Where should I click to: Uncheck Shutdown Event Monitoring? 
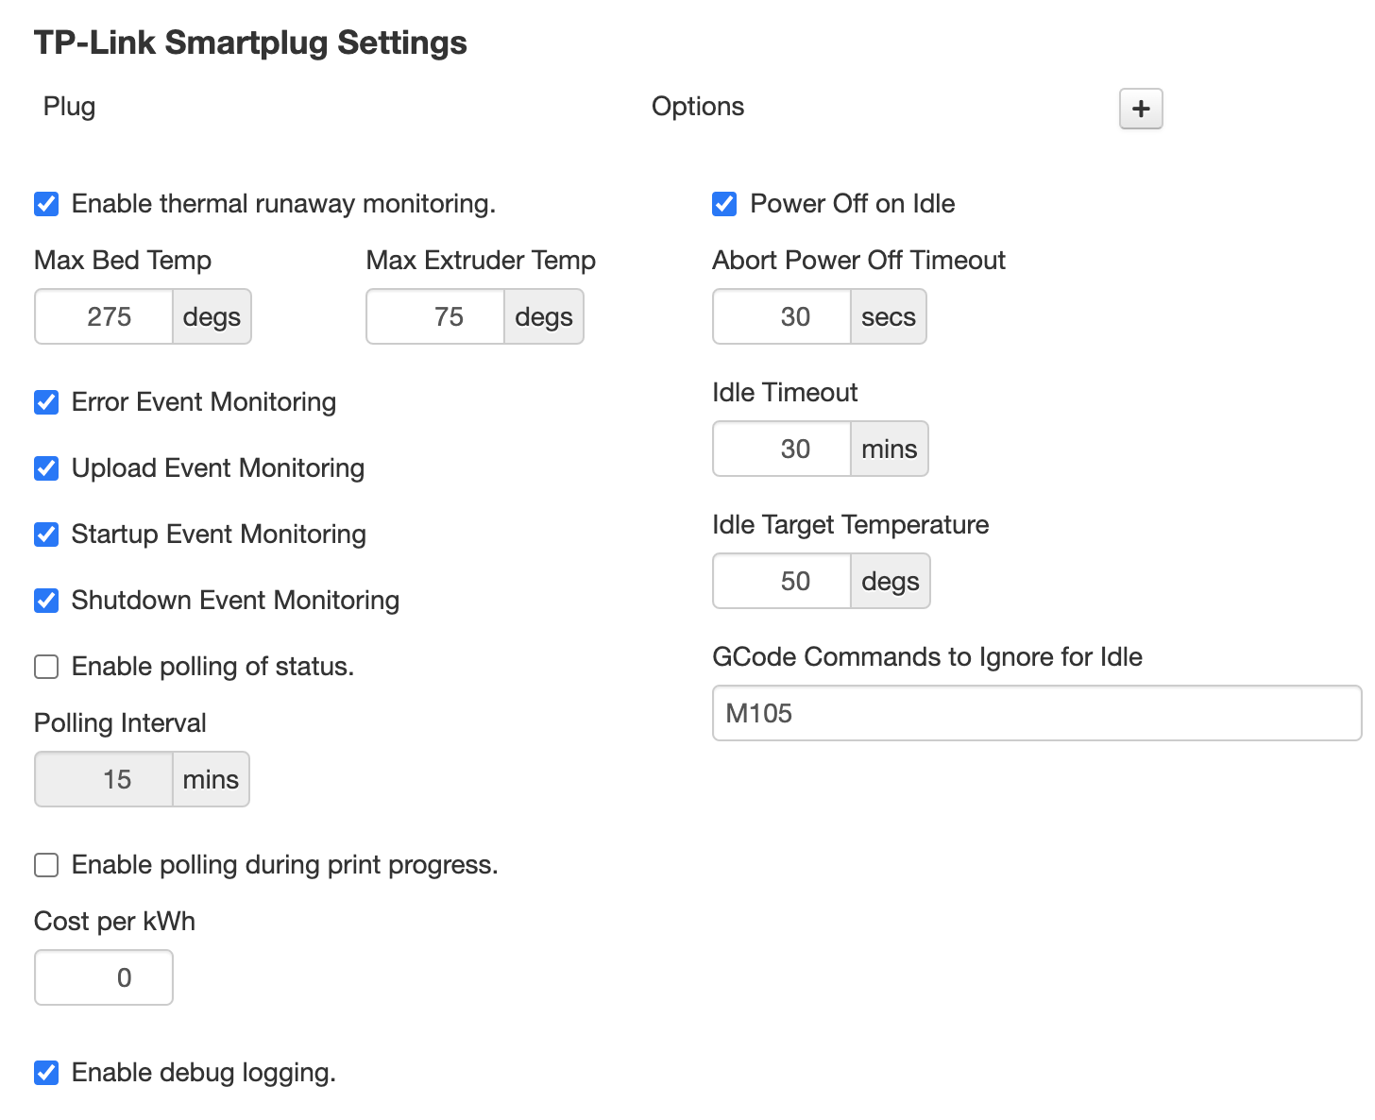[x=46, y=601]
